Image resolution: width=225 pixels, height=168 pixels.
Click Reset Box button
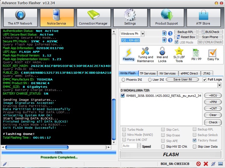pos(186,37)
